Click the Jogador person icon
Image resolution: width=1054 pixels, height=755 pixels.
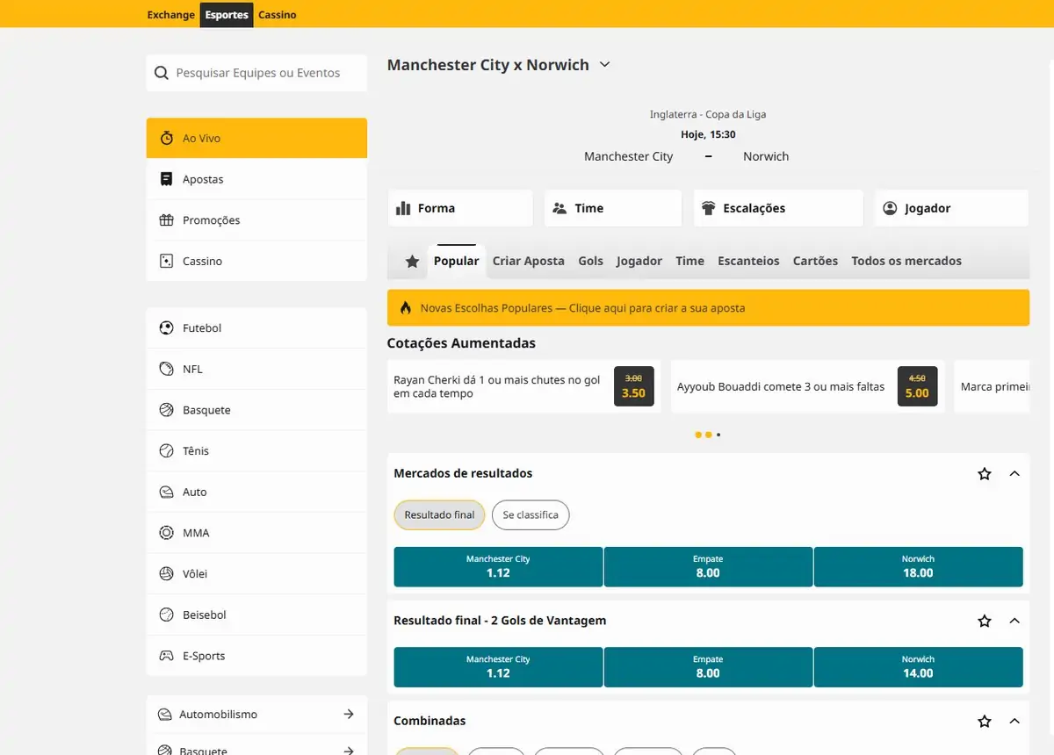(x=890, y=208)
